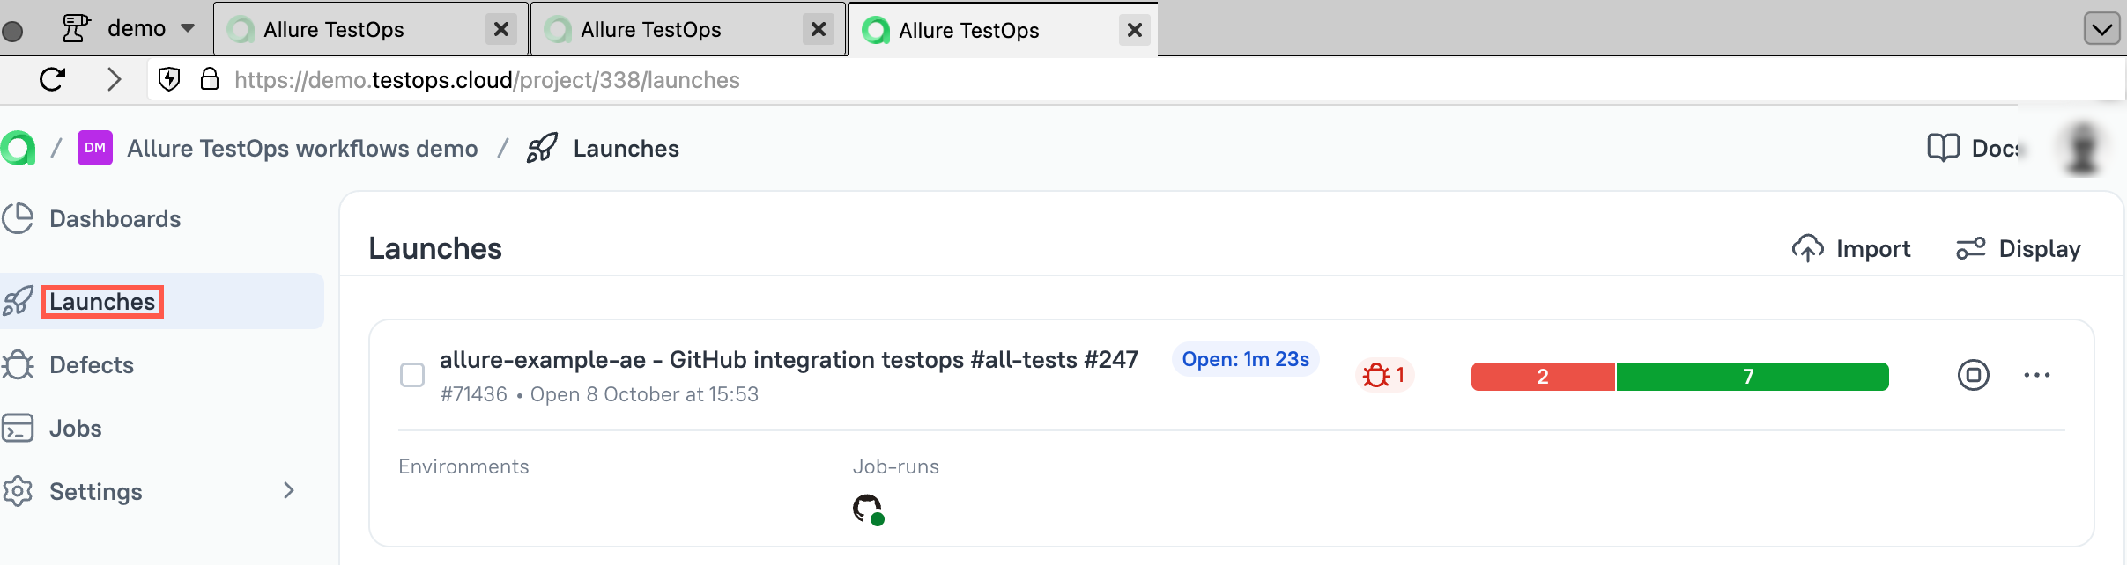The width and height of the screenshot is (2127, 565).
Task: Click the Import button
Action: pyautogui.click(x=1851, y=249)
